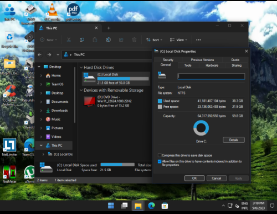Switch to Previous Versions tab
Screen dimensions: 277x214
[202, 60]
